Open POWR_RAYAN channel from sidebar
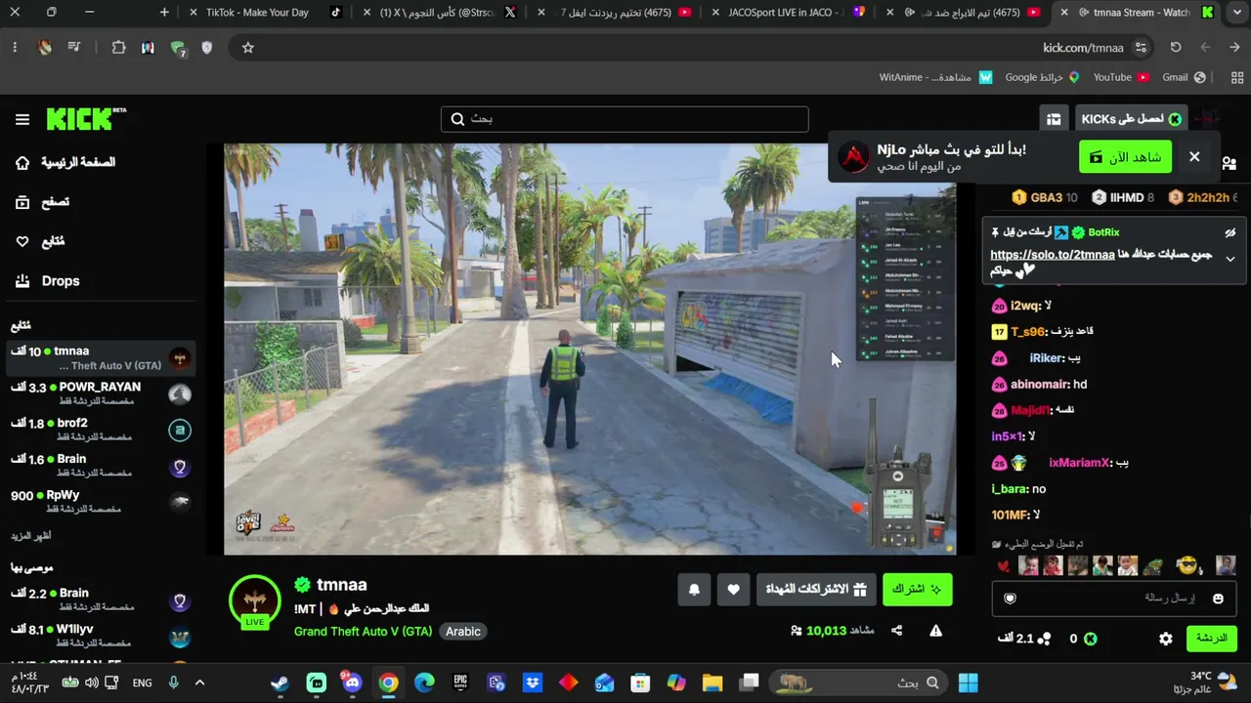1251x703 pixels. [101, 393]
